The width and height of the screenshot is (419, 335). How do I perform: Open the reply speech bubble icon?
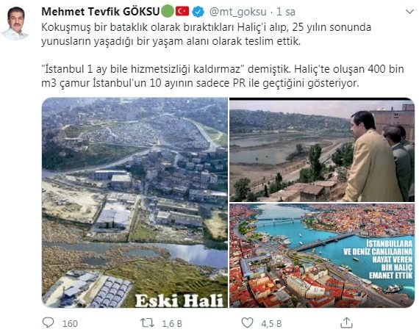pos(48,323)
